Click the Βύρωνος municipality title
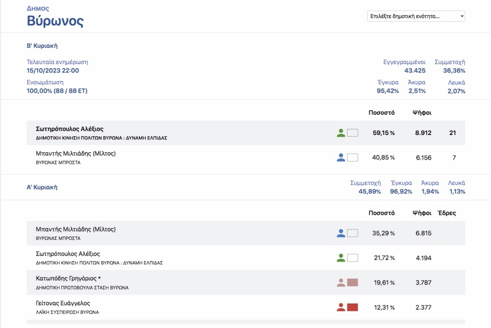The image size is (491, 328). point(55,22)
